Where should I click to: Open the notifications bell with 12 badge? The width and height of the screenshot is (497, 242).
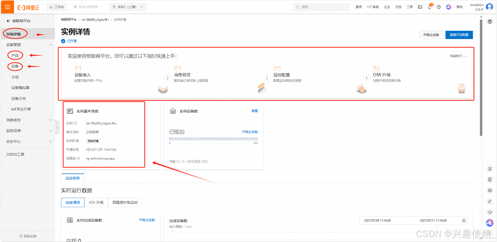tap(430, 7)
